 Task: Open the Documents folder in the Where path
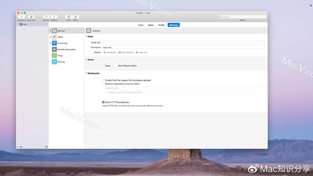coord(127,52)
